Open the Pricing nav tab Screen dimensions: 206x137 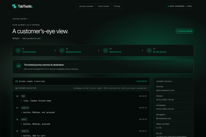coord(117,6)
